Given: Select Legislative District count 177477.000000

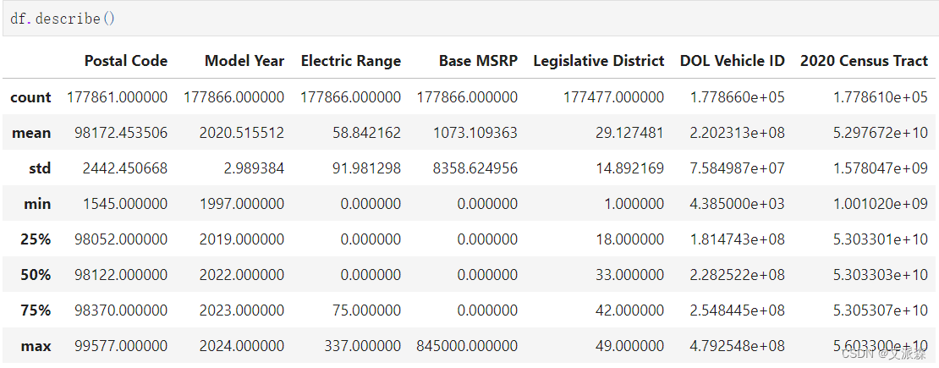Looking at the screenshot, I should [x=614, y=97].
